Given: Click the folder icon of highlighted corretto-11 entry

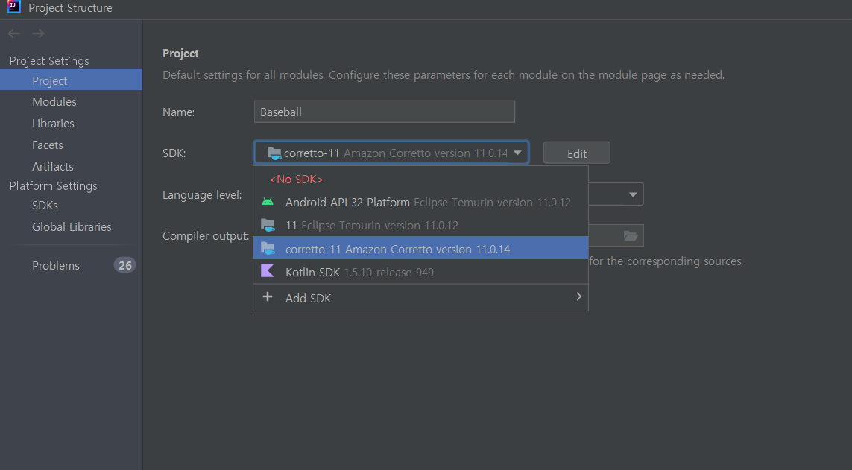Looking at the screenshot, I should (x=268, y=249).
